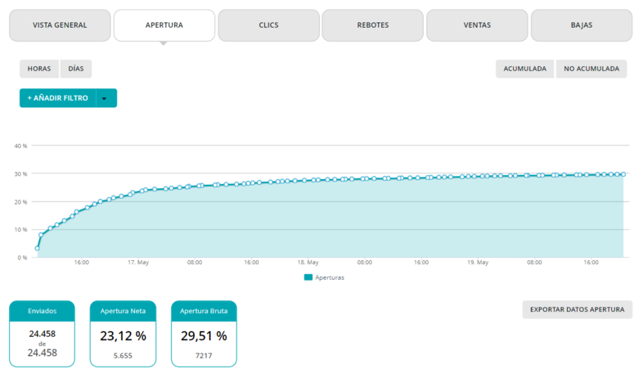Expand the Añadir Filtro dropdown arrow

[x=106, y=98]
